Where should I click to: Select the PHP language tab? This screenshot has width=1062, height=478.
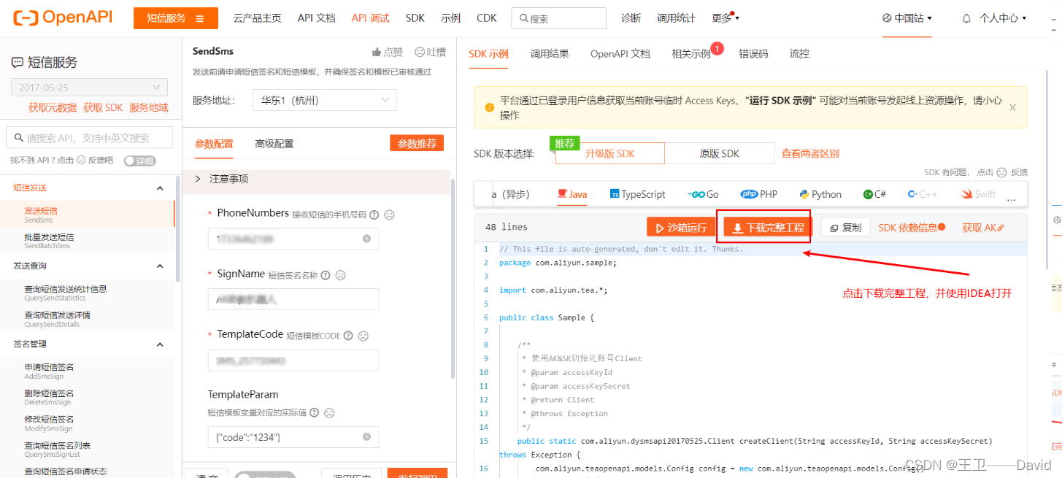759,194
